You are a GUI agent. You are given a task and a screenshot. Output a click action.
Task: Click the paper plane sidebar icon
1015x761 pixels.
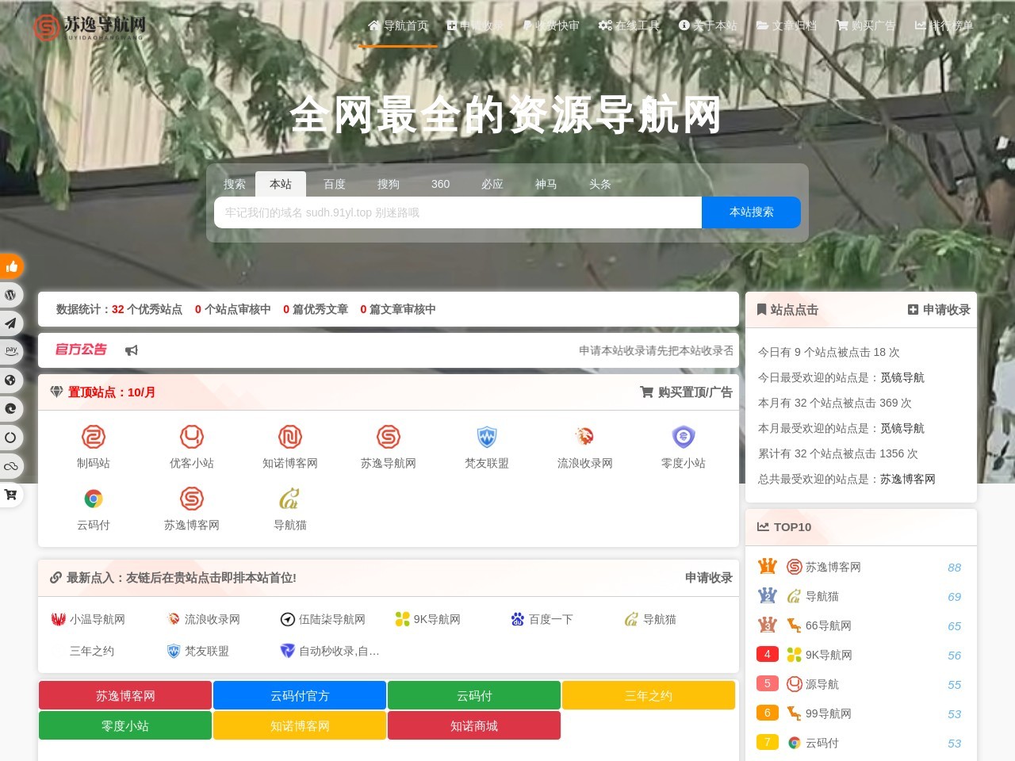tap(10, 323)
